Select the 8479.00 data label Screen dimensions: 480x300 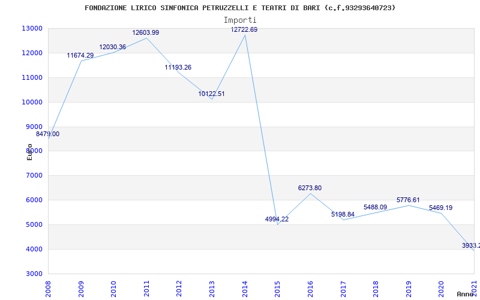click(x=48, y=134)
